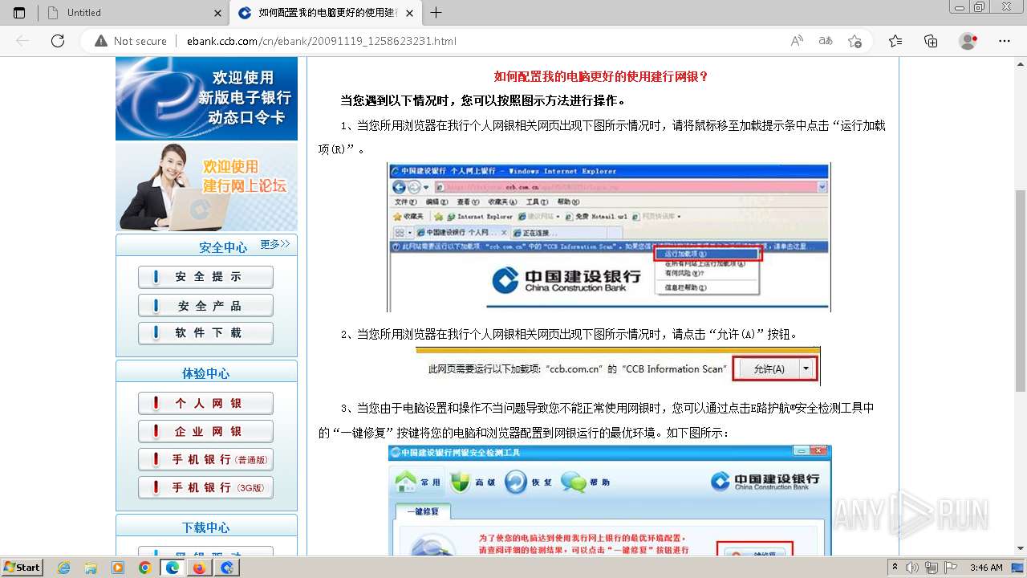Close the Untitled tab
This screenshot has width=1027, height=578.
pos(218,13)
